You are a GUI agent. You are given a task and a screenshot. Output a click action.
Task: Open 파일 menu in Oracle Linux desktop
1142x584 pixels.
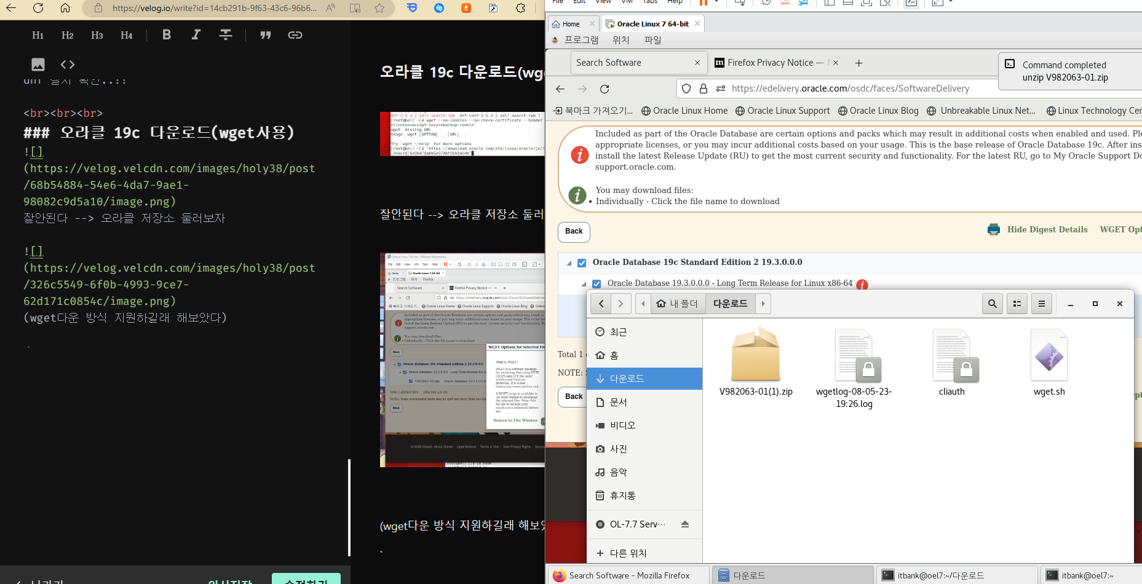click(x=653, y=40)
